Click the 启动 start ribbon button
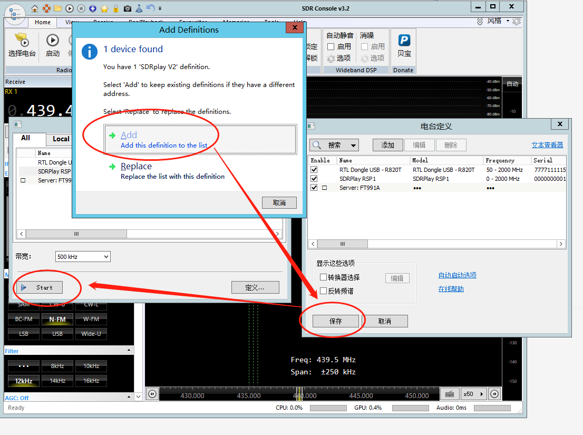583x435 pixels. tap(52, 45)
